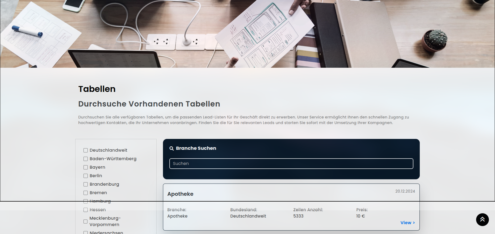
Task: Toggle the Hamburg filter checkbox
Action: click(x=86, y=201)
